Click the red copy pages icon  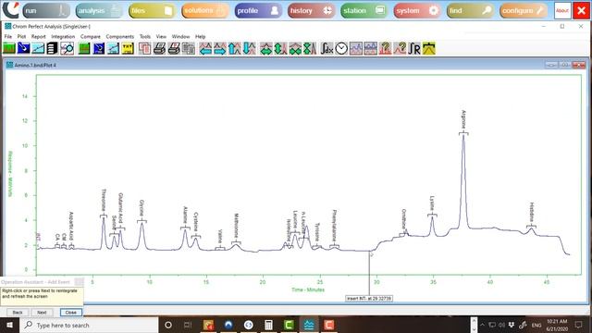(x=145, y=49)
